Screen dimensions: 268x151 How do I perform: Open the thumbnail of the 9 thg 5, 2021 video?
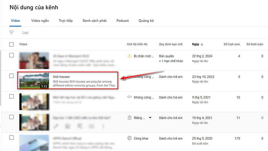(34, 102)
